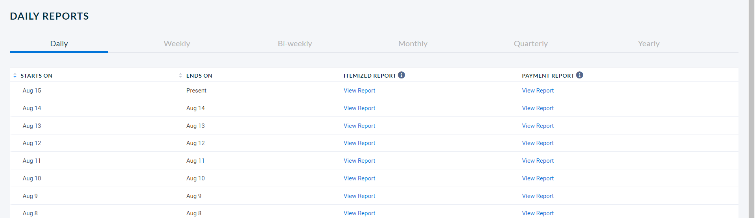Open itemized report for Aug 8
755x218 pixels.
[359, 213]
